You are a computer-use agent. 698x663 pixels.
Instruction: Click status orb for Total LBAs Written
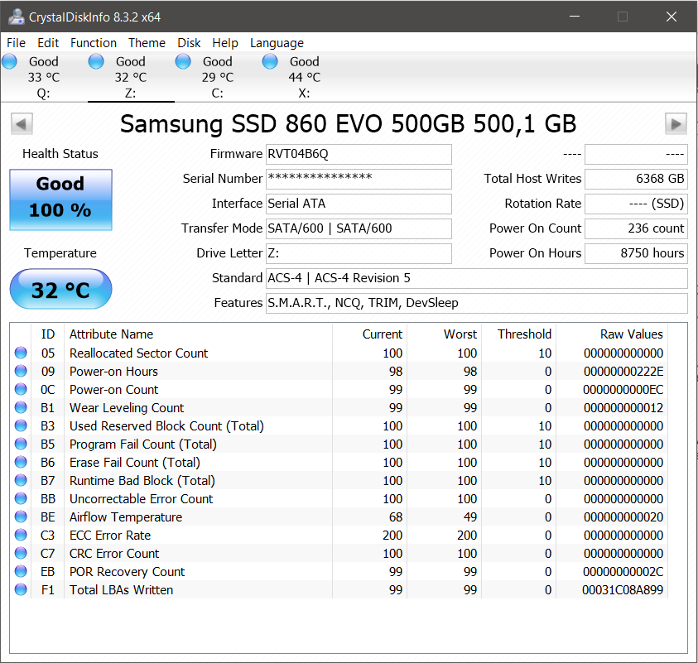click(x=21, y=590)
